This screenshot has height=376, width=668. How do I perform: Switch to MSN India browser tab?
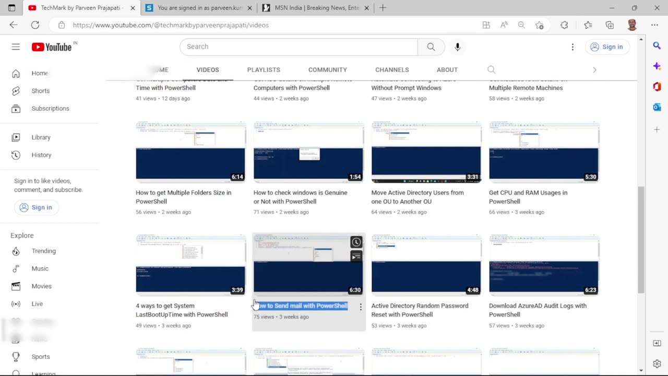click(316, 8)
